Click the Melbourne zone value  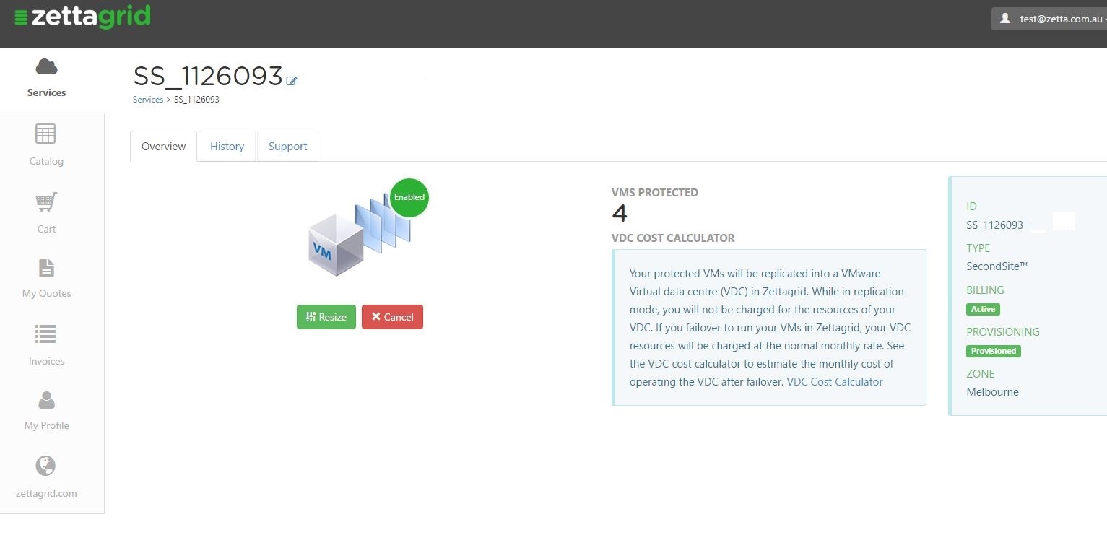coord(992,392)
